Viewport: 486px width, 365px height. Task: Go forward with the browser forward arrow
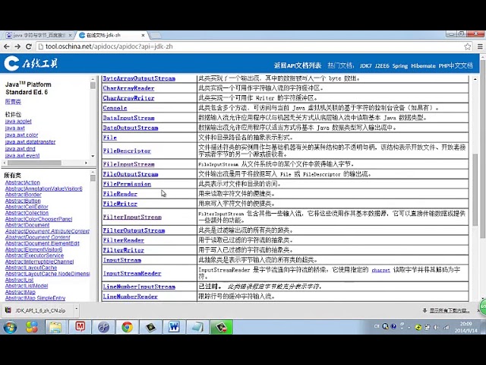17,46
